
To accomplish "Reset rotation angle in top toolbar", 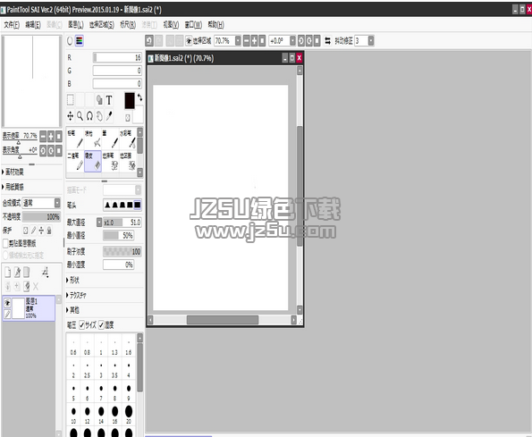I will 317,41.
